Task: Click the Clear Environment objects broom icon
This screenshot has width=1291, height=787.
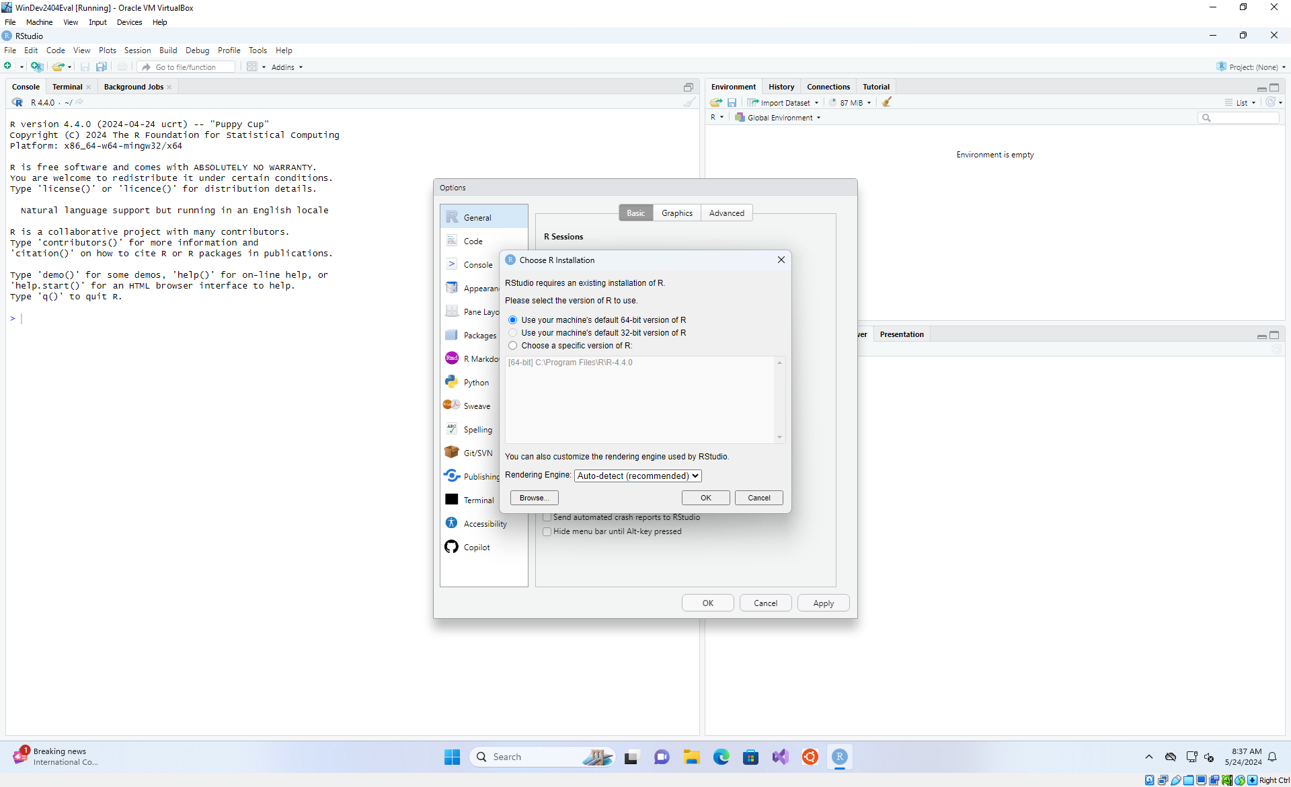Action: pos(887,102)
